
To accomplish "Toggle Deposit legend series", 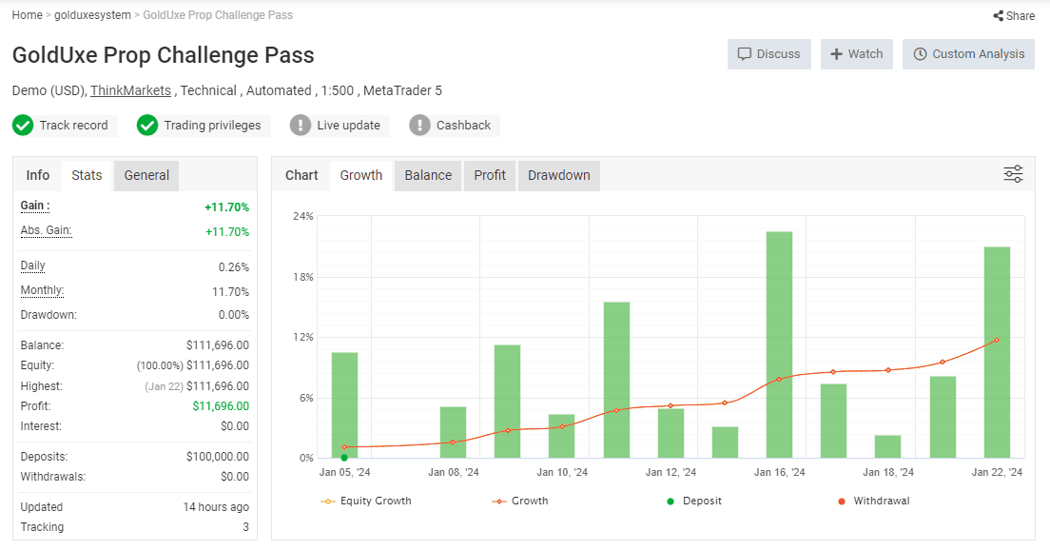I will [x=694, y=501].
